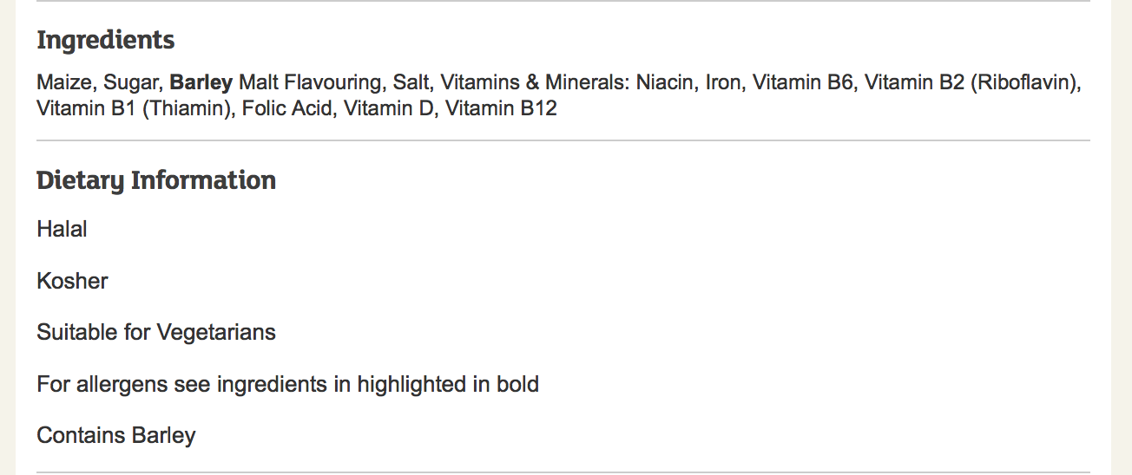Click the Salt ingredient
1132x475 pixels.
tap(411, 83)
